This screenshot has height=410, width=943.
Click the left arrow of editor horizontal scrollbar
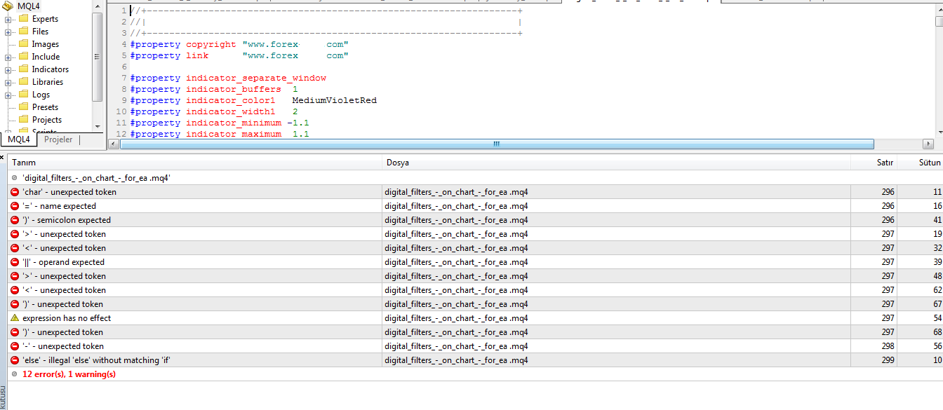[x=113, y=144]
